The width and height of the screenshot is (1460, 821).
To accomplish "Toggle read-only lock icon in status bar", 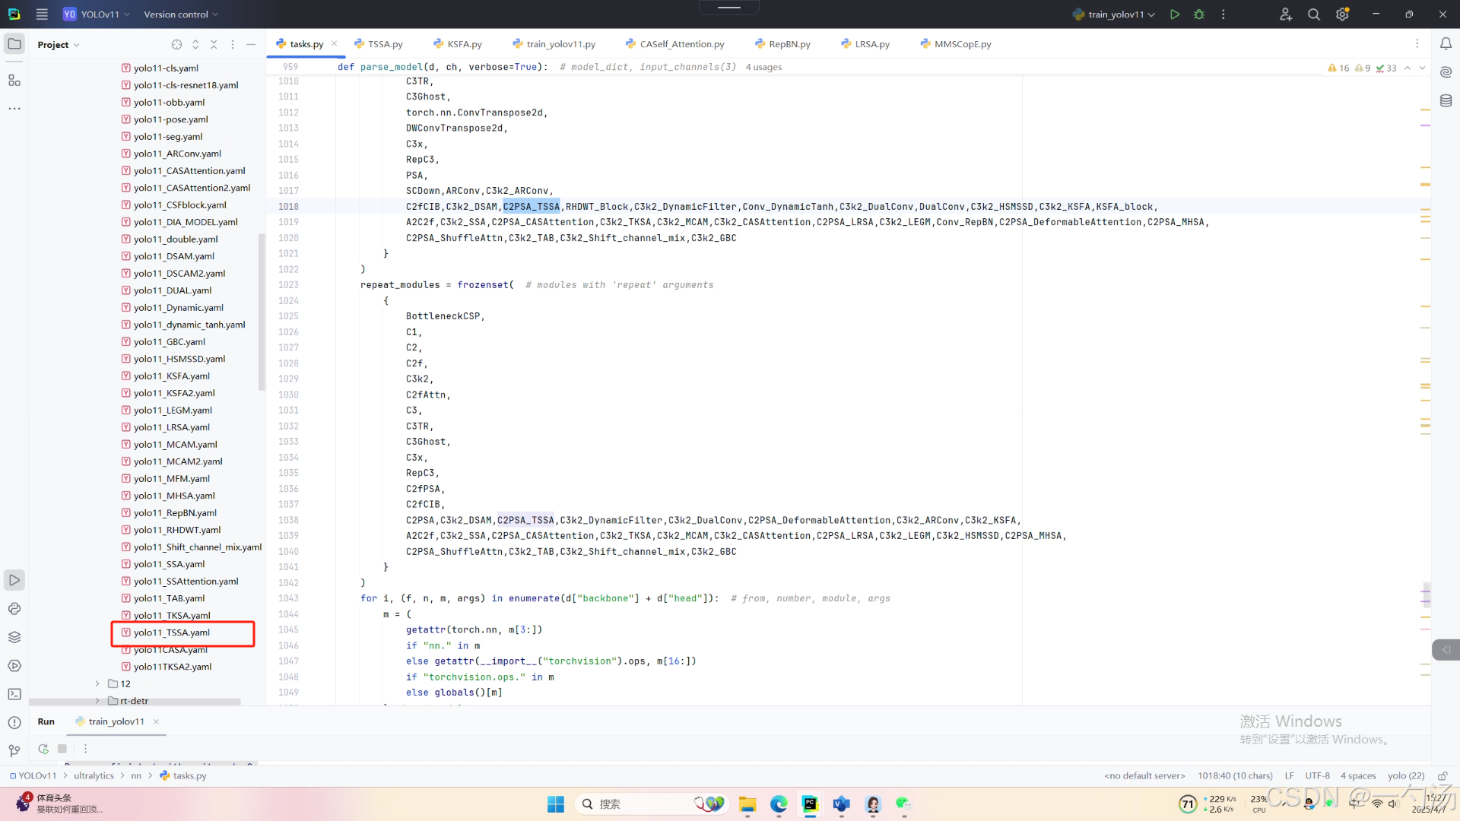I will click(x=1442, y=776).
